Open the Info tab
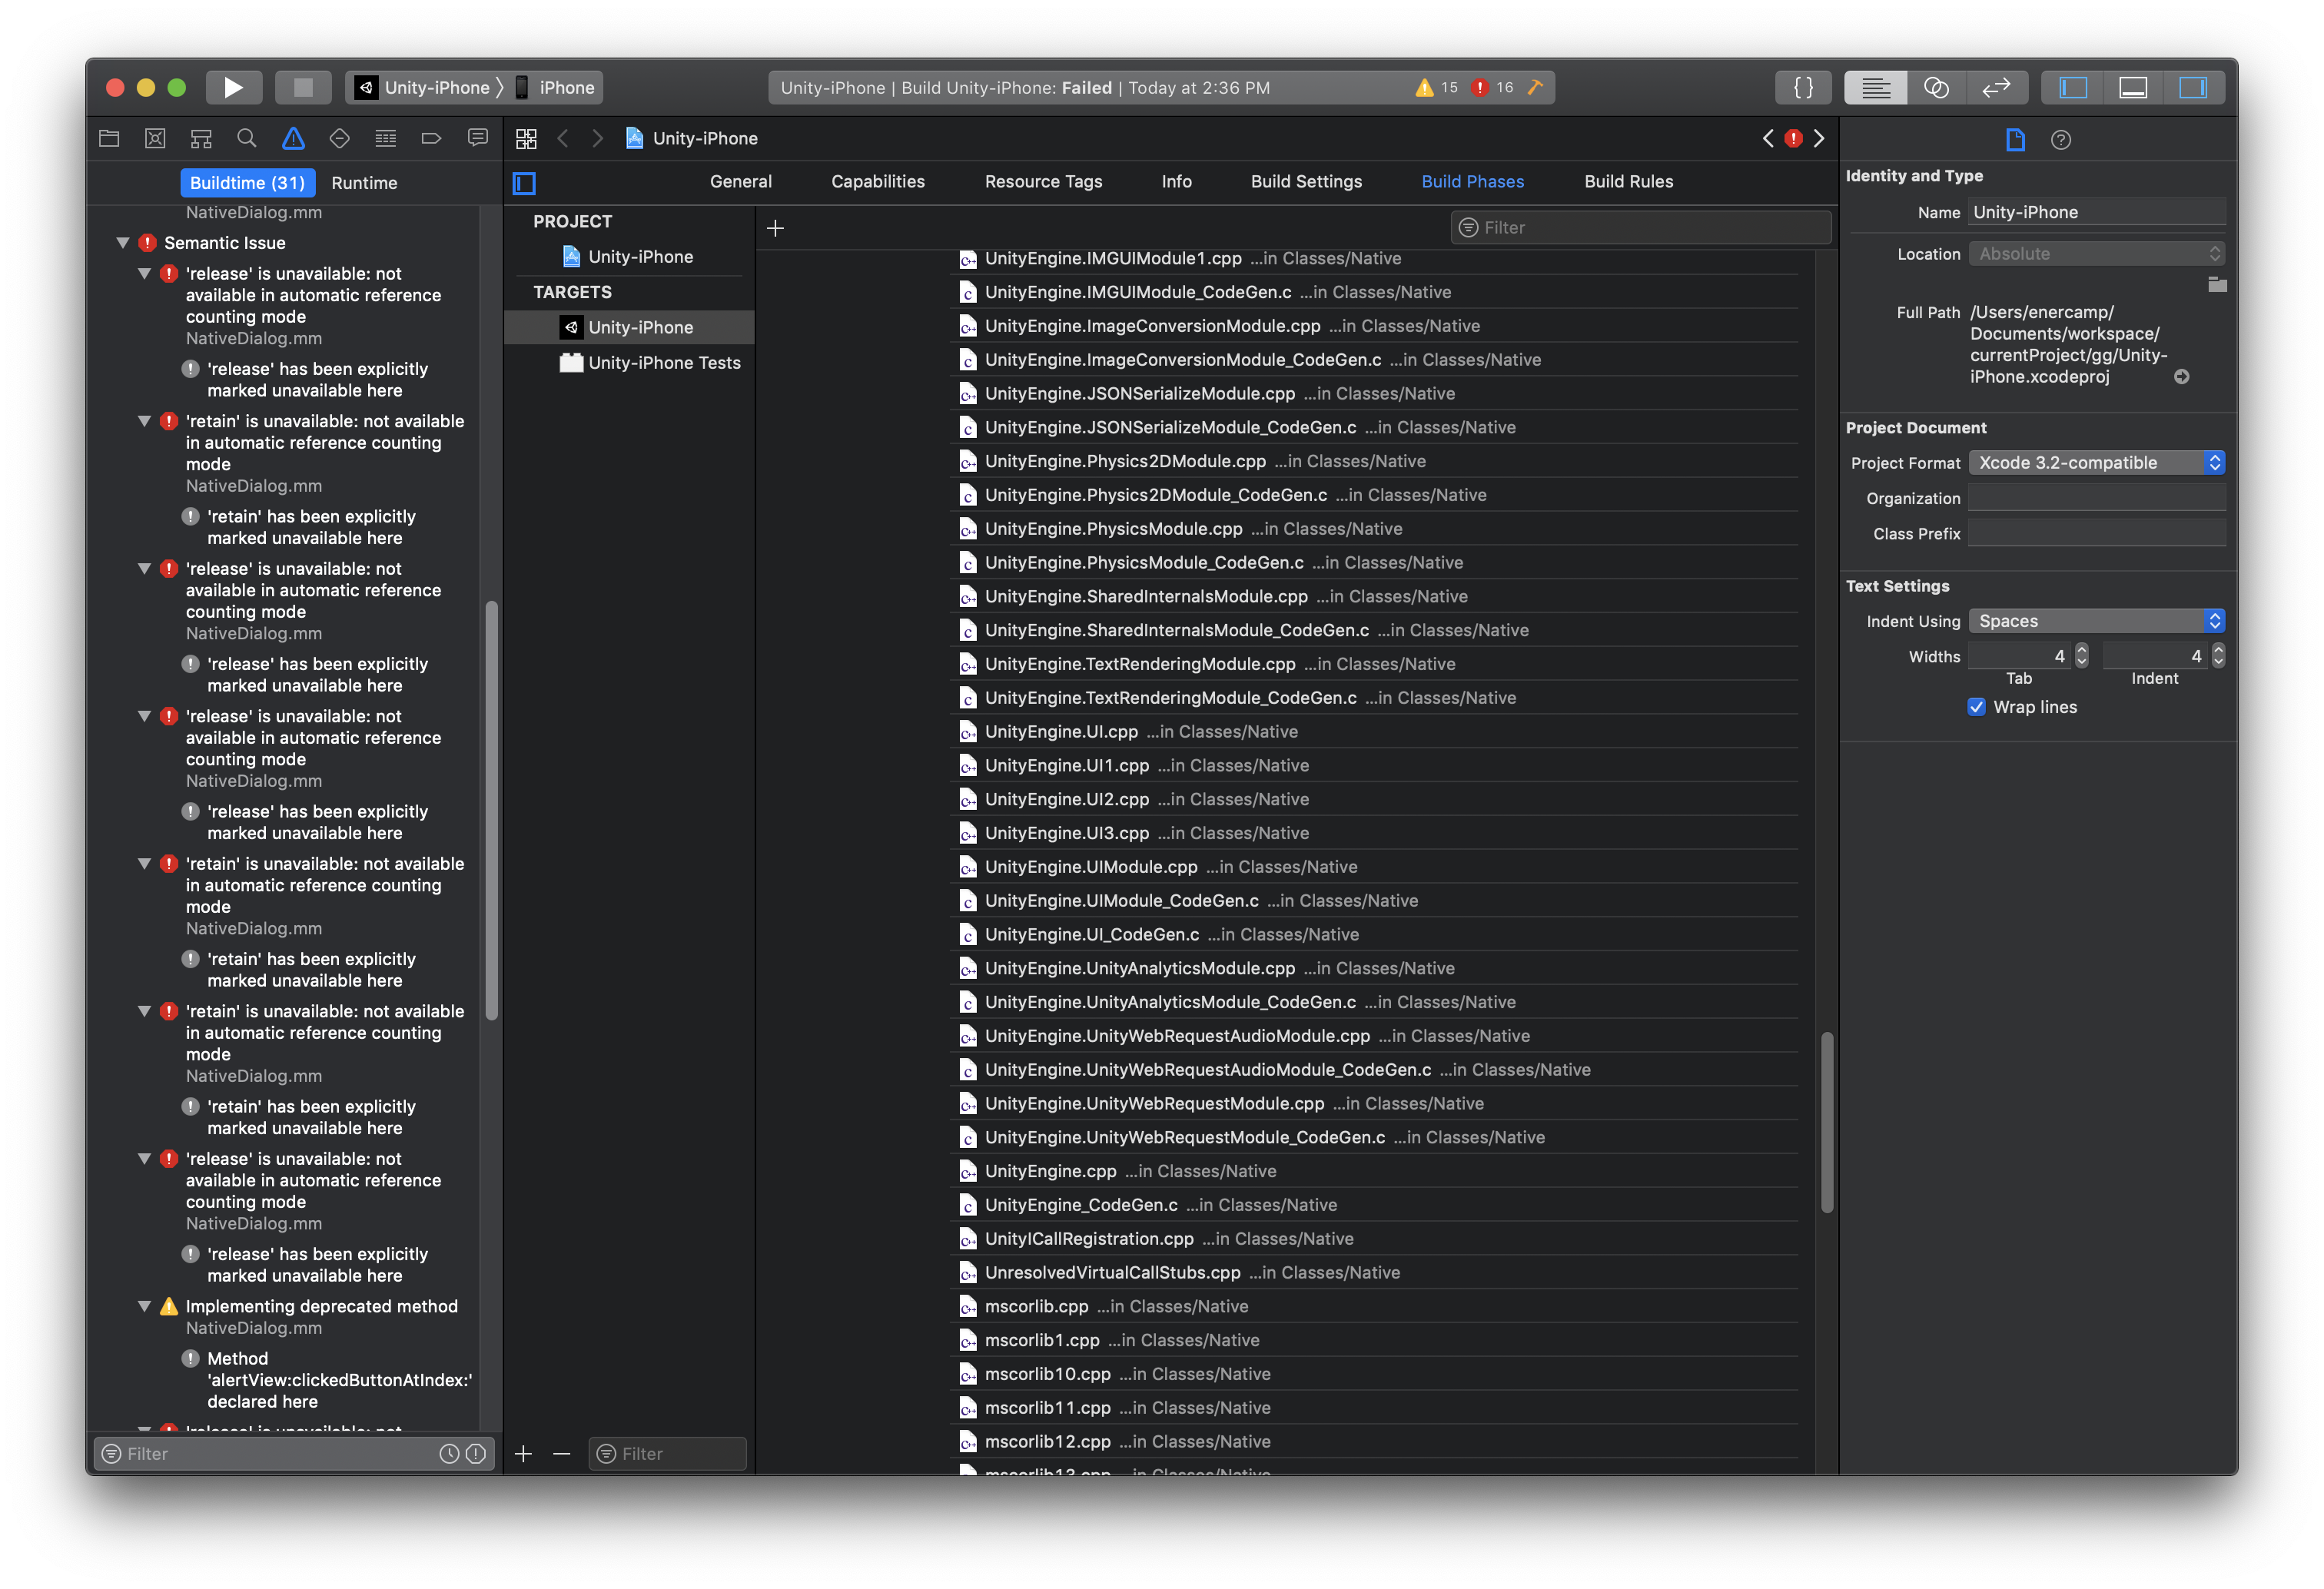Screen dimensions: 2324x1589 pyautogui.click(x=1176, y=182)
